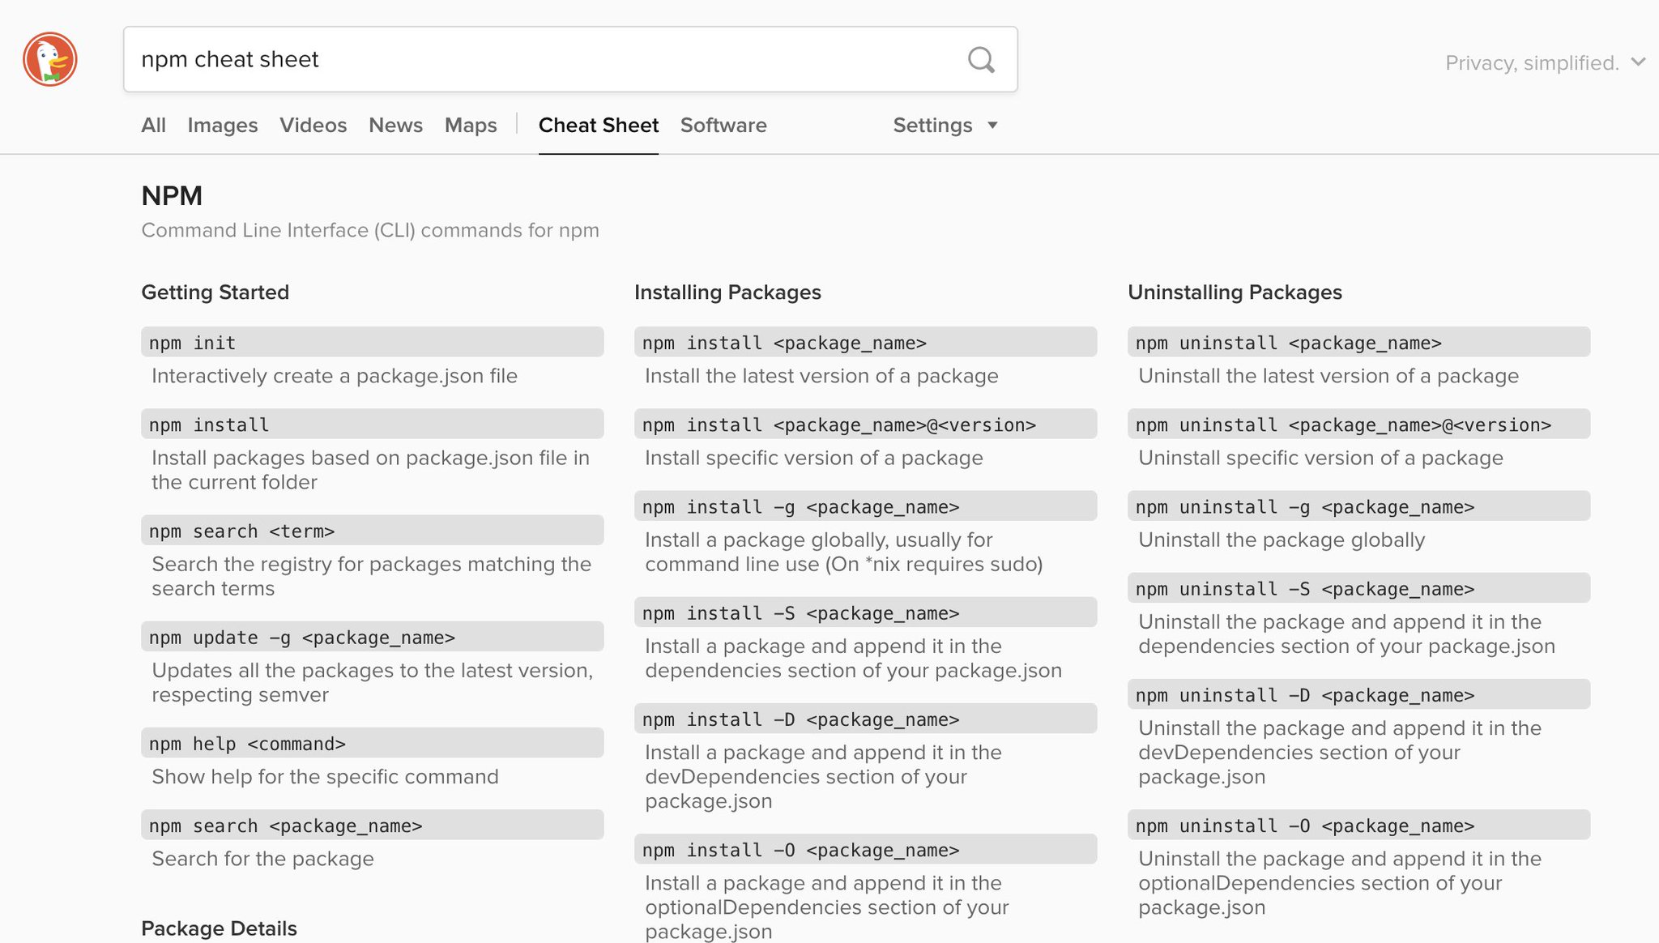Switch to the Images tab
Viewport: 1659px width, 943px height.
(x=222, y=125)
